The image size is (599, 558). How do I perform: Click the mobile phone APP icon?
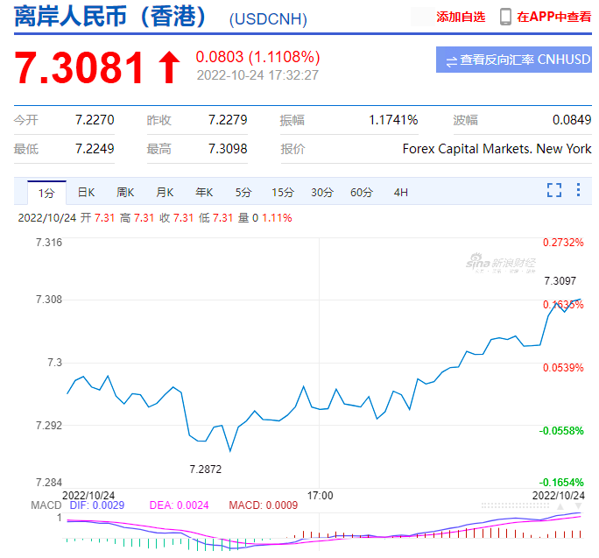505,17
